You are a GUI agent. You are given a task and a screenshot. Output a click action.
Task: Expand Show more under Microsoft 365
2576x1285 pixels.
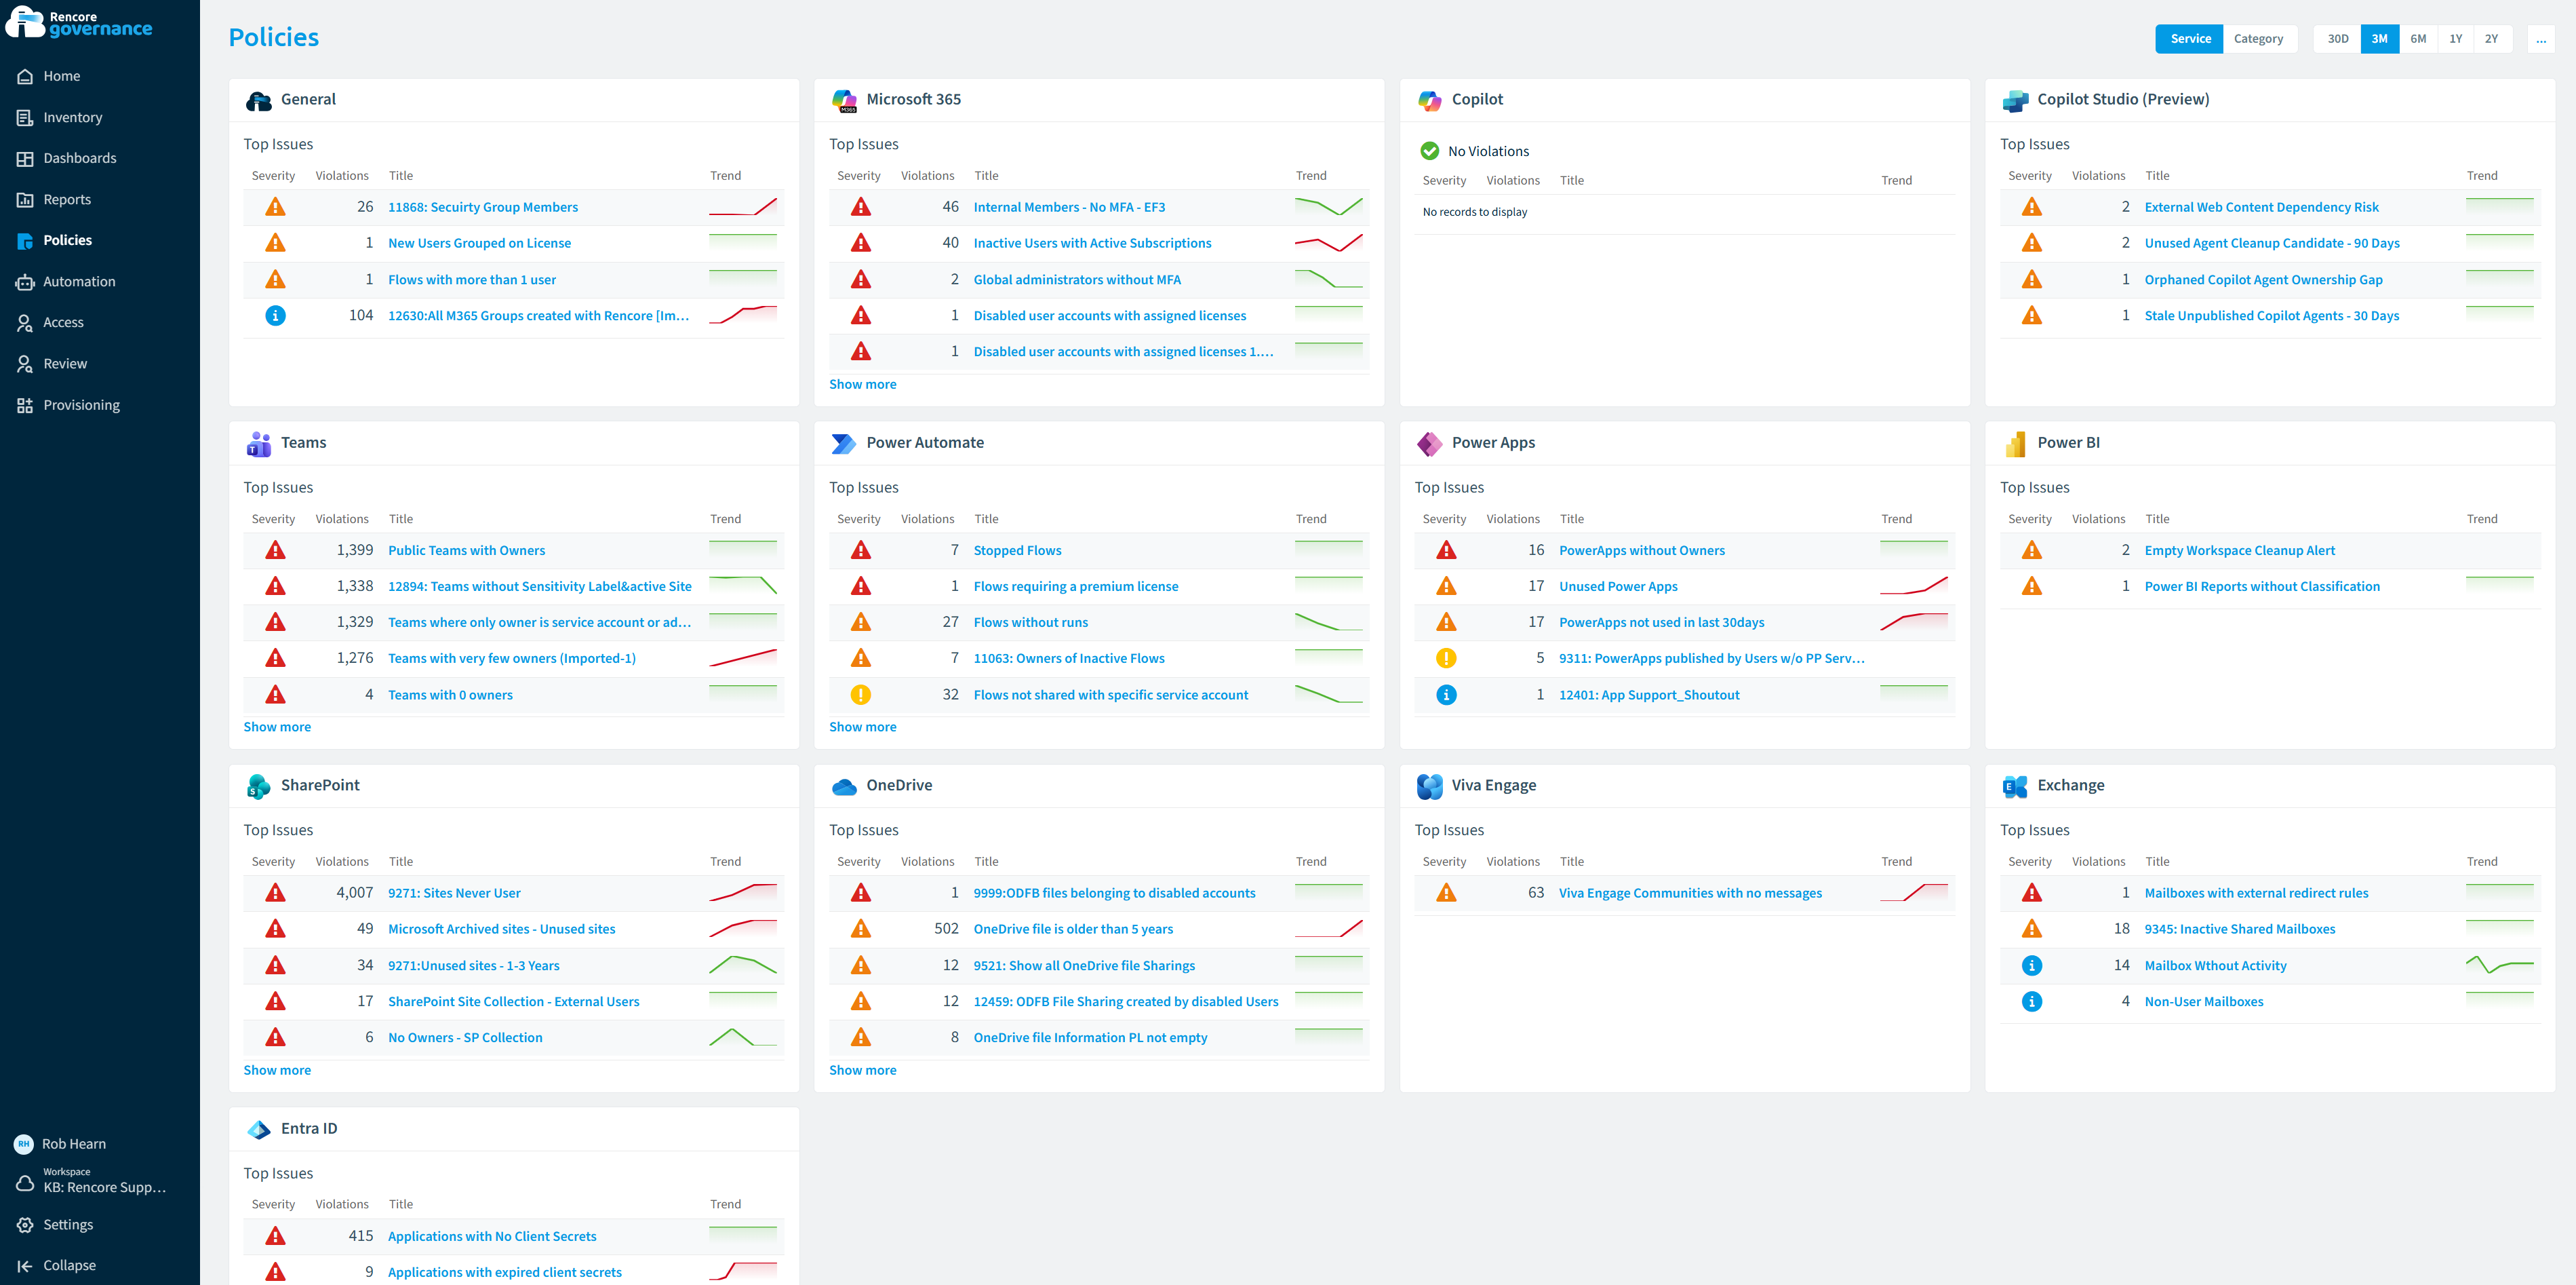point(862,384)
